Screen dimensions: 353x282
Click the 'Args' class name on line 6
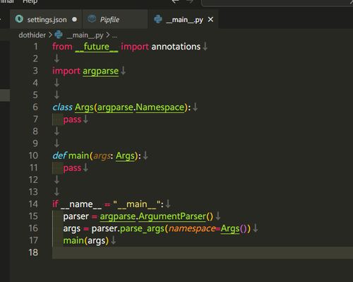(x=84, y=107)
